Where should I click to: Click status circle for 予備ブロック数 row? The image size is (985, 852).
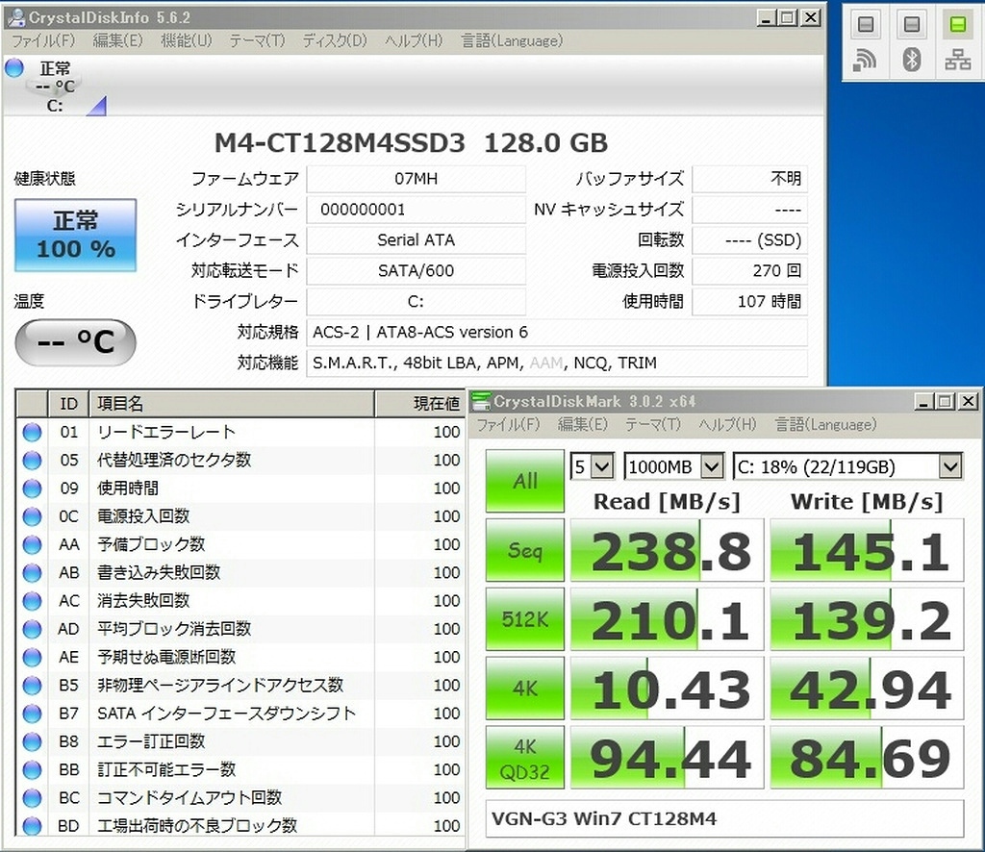click(32, 544)
